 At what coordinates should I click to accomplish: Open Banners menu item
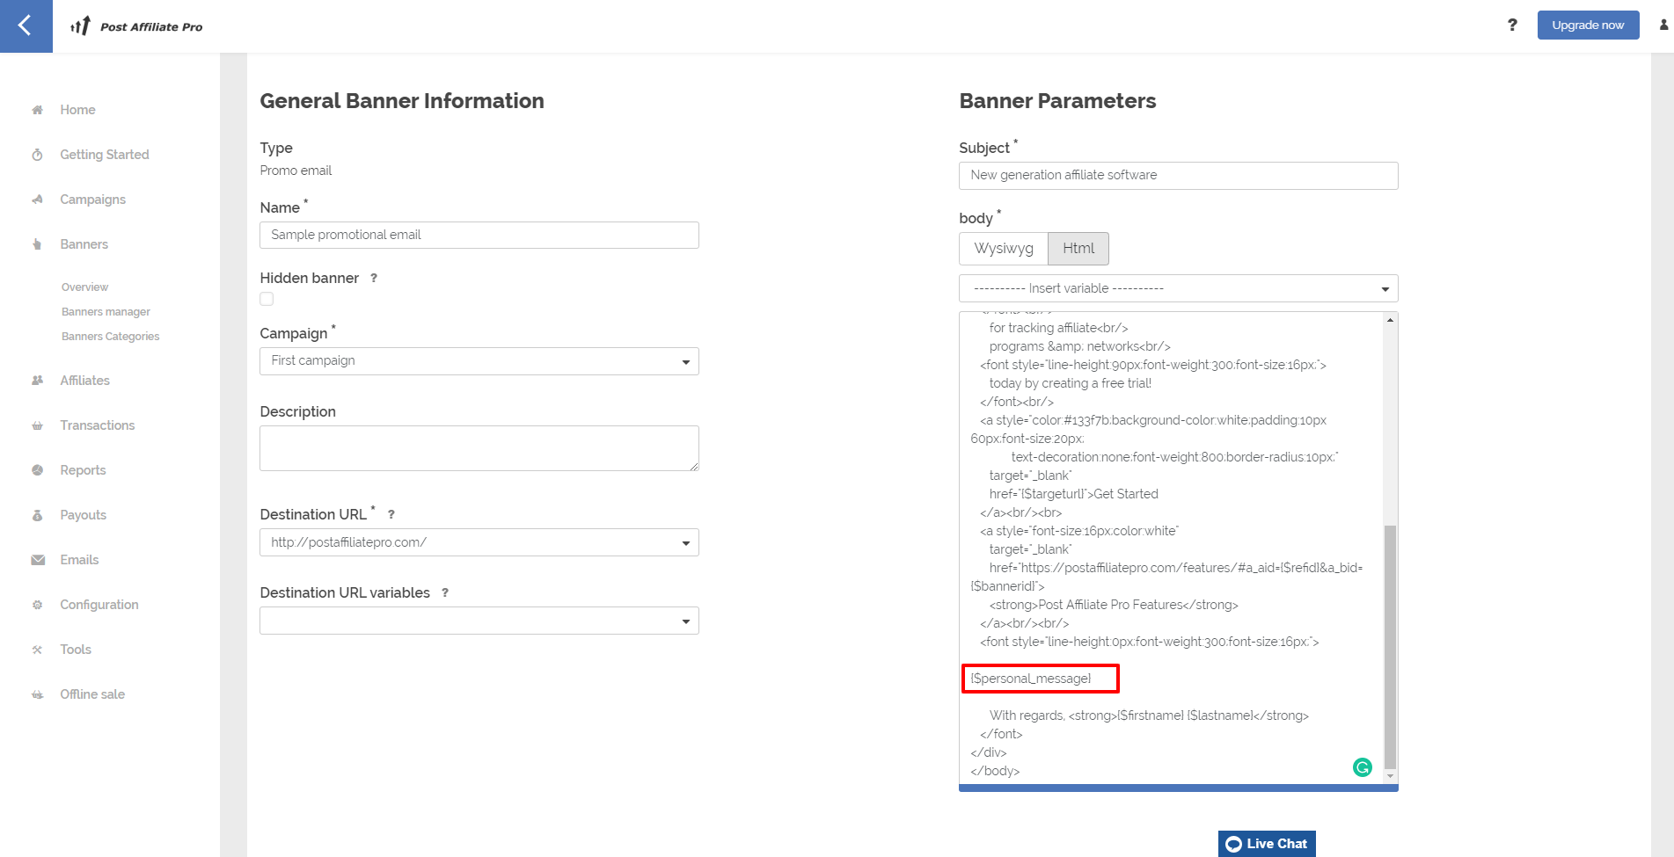coord(84,244)
